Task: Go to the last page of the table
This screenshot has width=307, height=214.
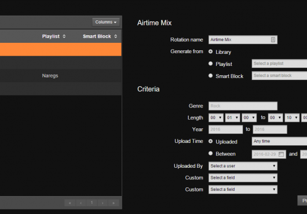Action: [x=114, y=203]
